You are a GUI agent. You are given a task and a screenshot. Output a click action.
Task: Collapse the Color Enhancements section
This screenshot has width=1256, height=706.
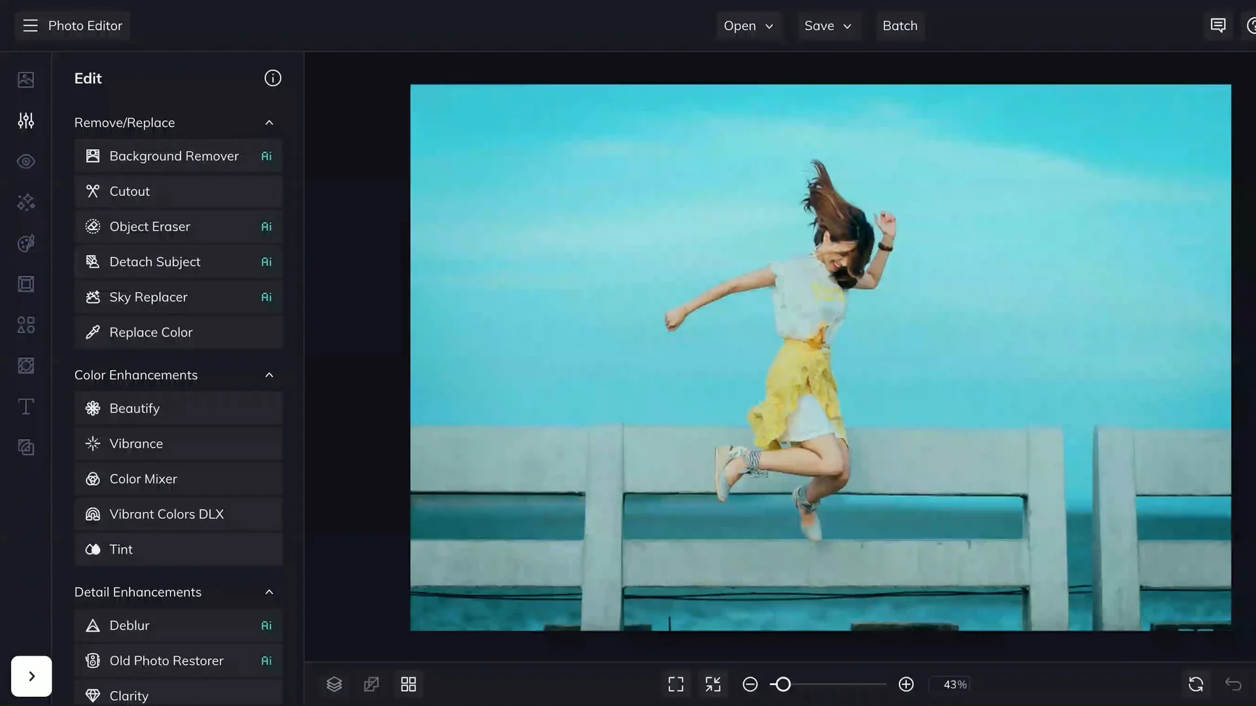point(269,375)
